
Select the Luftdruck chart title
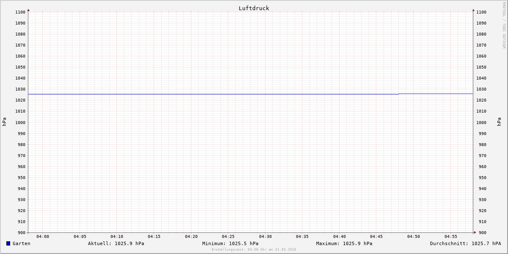point(254,8)
